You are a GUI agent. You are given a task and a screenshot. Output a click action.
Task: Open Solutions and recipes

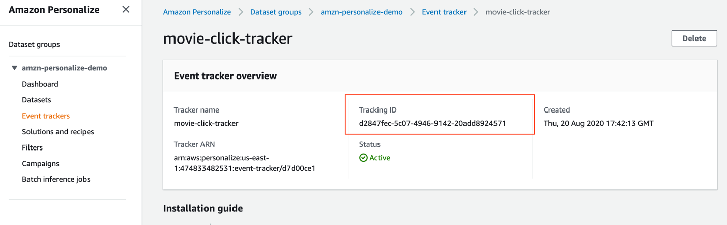point(58,132)
